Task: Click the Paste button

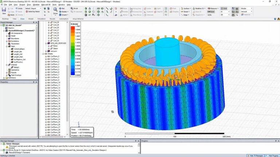Action: point(11,15)
